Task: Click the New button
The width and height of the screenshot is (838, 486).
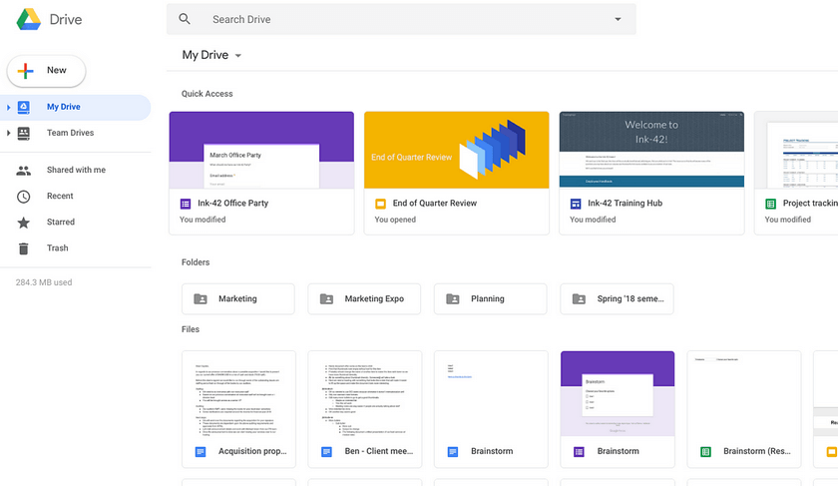Action: [46, 71]
